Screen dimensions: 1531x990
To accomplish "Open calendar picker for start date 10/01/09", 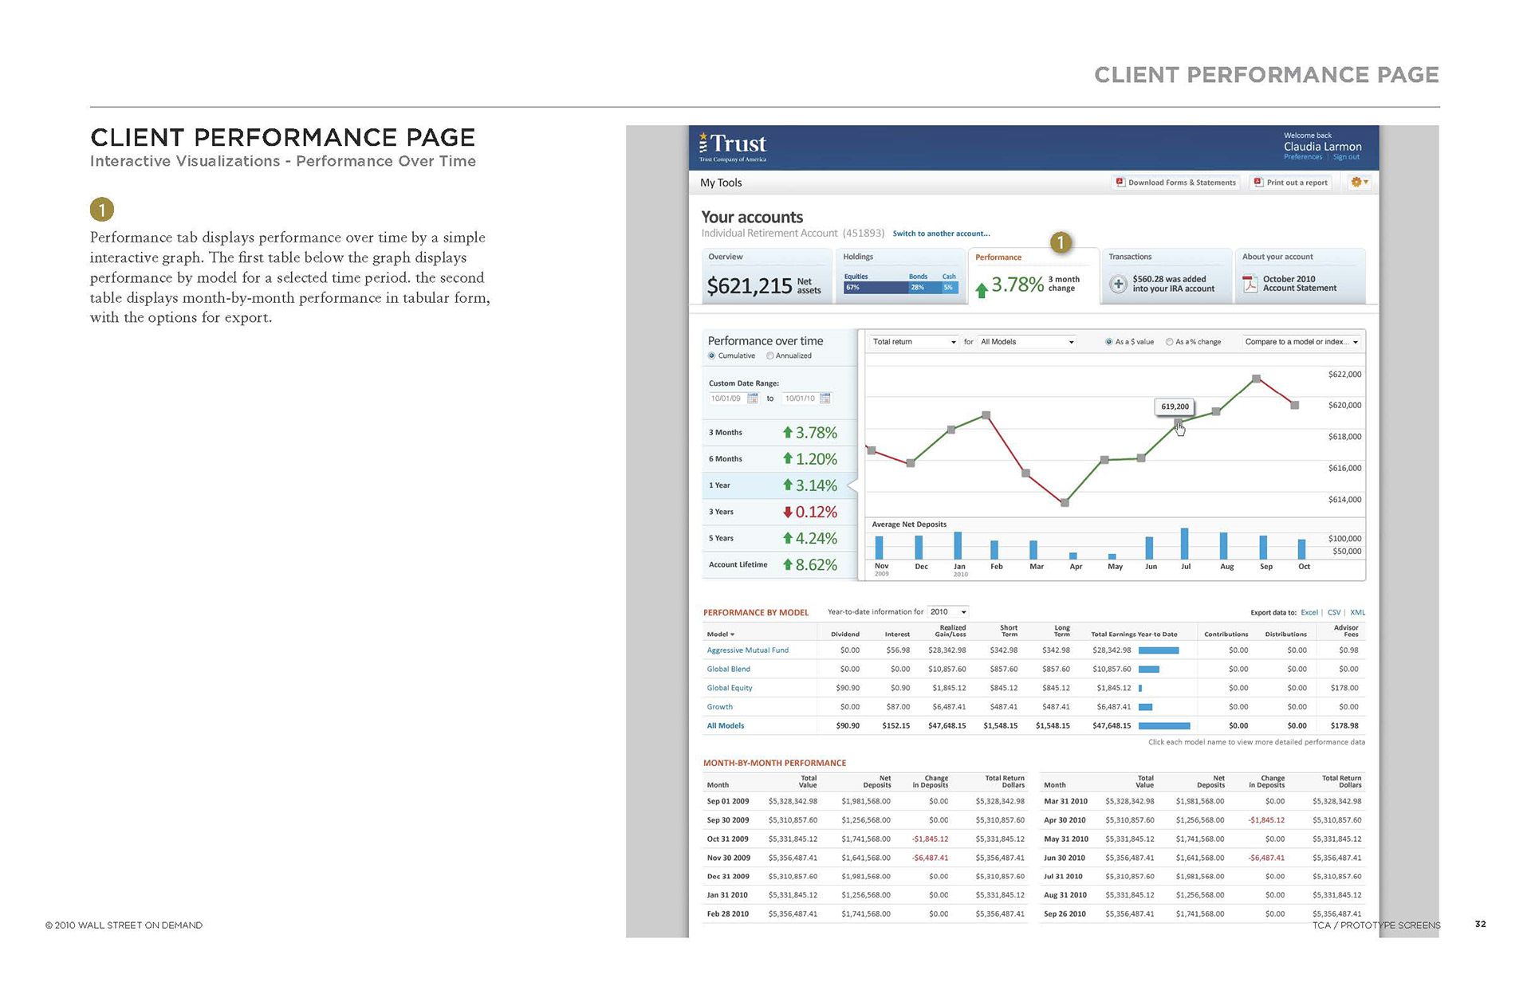I will [752, 399].
